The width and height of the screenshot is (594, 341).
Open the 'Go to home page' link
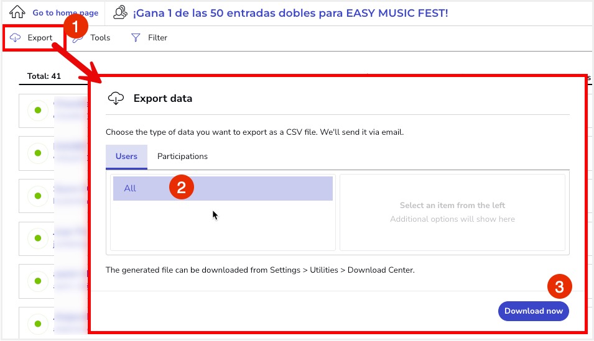tap(65, 13)
